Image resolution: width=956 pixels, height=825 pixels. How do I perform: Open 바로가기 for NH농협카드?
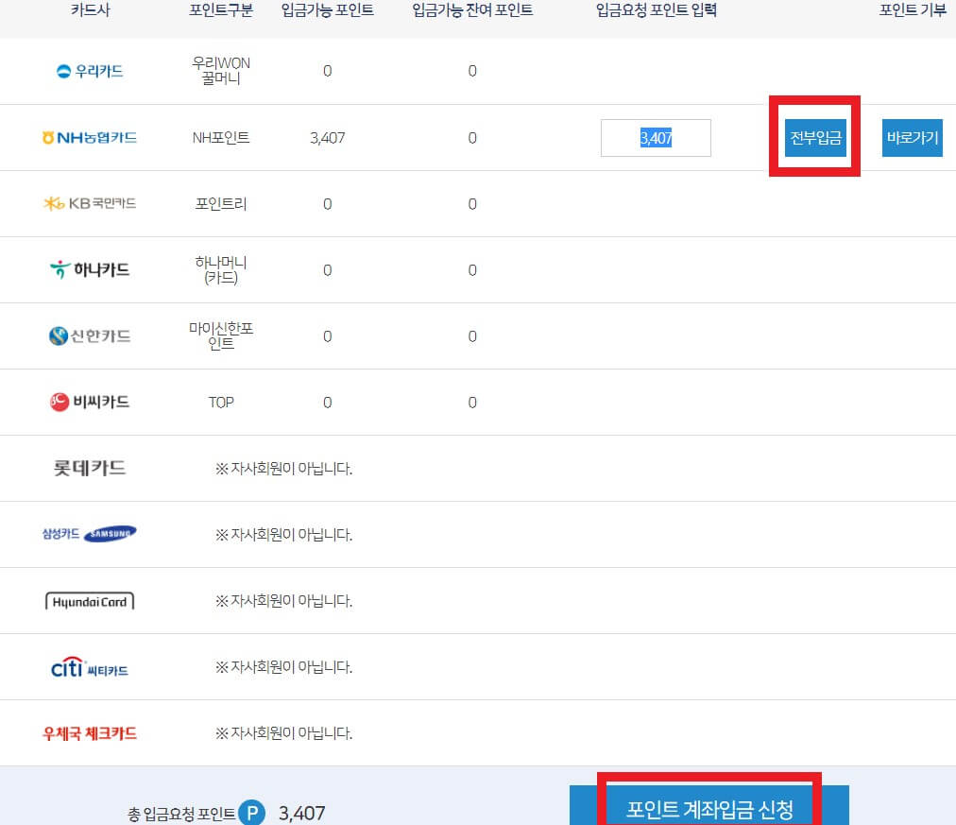tap(912, 137)
